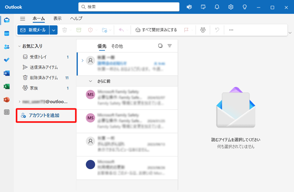The width and height of the screenshot is (294, 192).
Task: Launch Word from the left rail
Action: tap(7, 73)
